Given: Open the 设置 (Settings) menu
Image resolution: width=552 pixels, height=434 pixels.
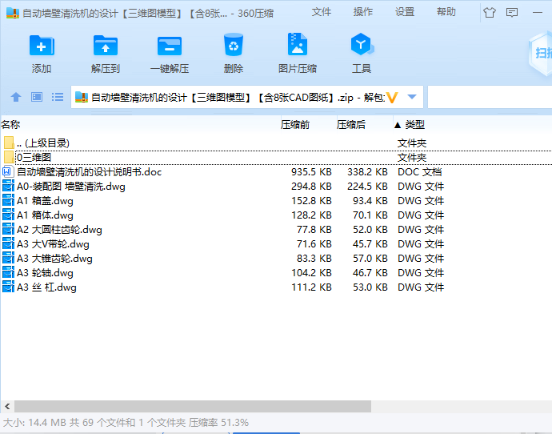Looking at the screenshot, I should pyautogui.click(x=405, y=12).
